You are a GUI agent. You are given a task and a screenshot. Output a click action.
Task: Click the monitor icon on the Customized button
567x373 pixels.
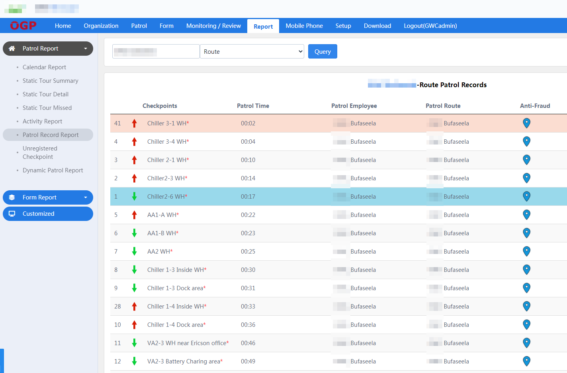click(x=12, y=214)
